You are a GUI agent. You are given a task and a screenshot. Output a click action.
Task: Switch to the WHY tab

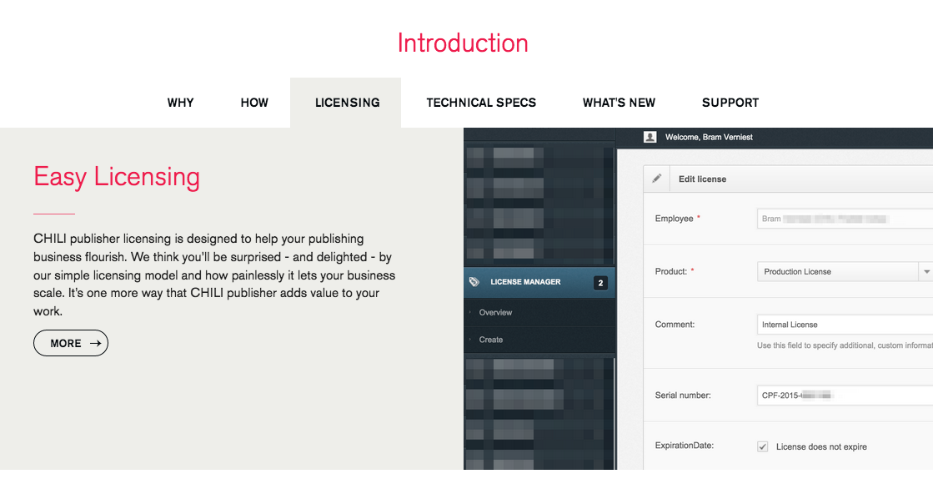[180, 103]
